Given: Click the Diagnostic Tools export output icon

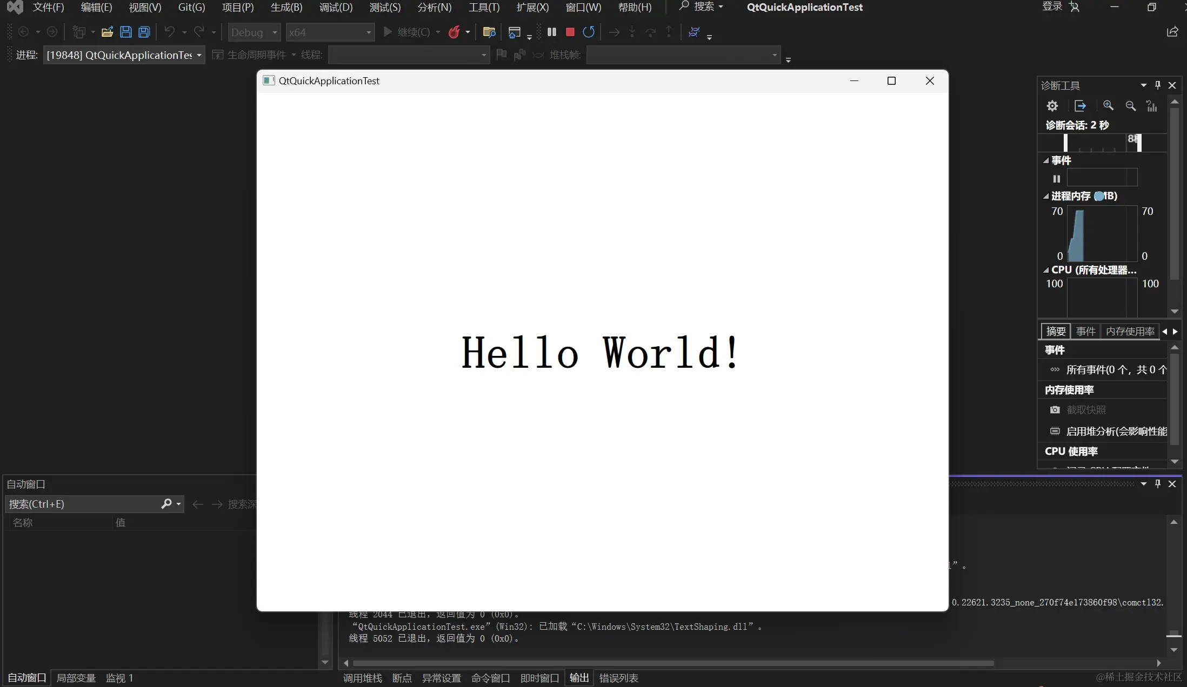Looking at the screenshot, I should (1080, 106).
